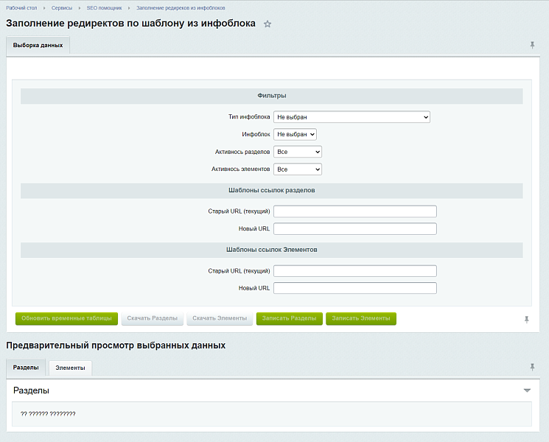Image resolution: width=549 pixels, height=442 pixels.
Task: Click the Записать Разделы button
Action: pyautogui.click(x=289, y=318)
